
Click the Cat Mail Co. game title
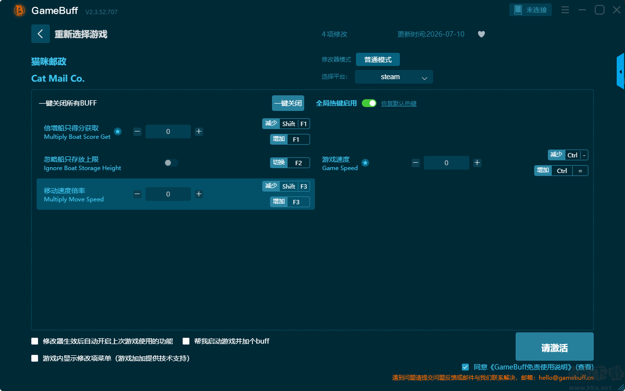(58, 78)
